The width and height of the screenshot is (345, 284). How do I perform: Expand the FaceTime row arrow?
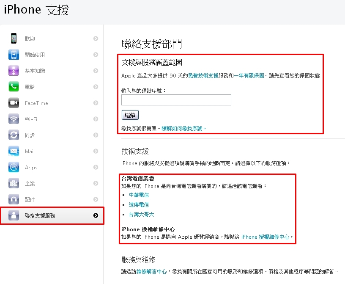click(96, 103)
